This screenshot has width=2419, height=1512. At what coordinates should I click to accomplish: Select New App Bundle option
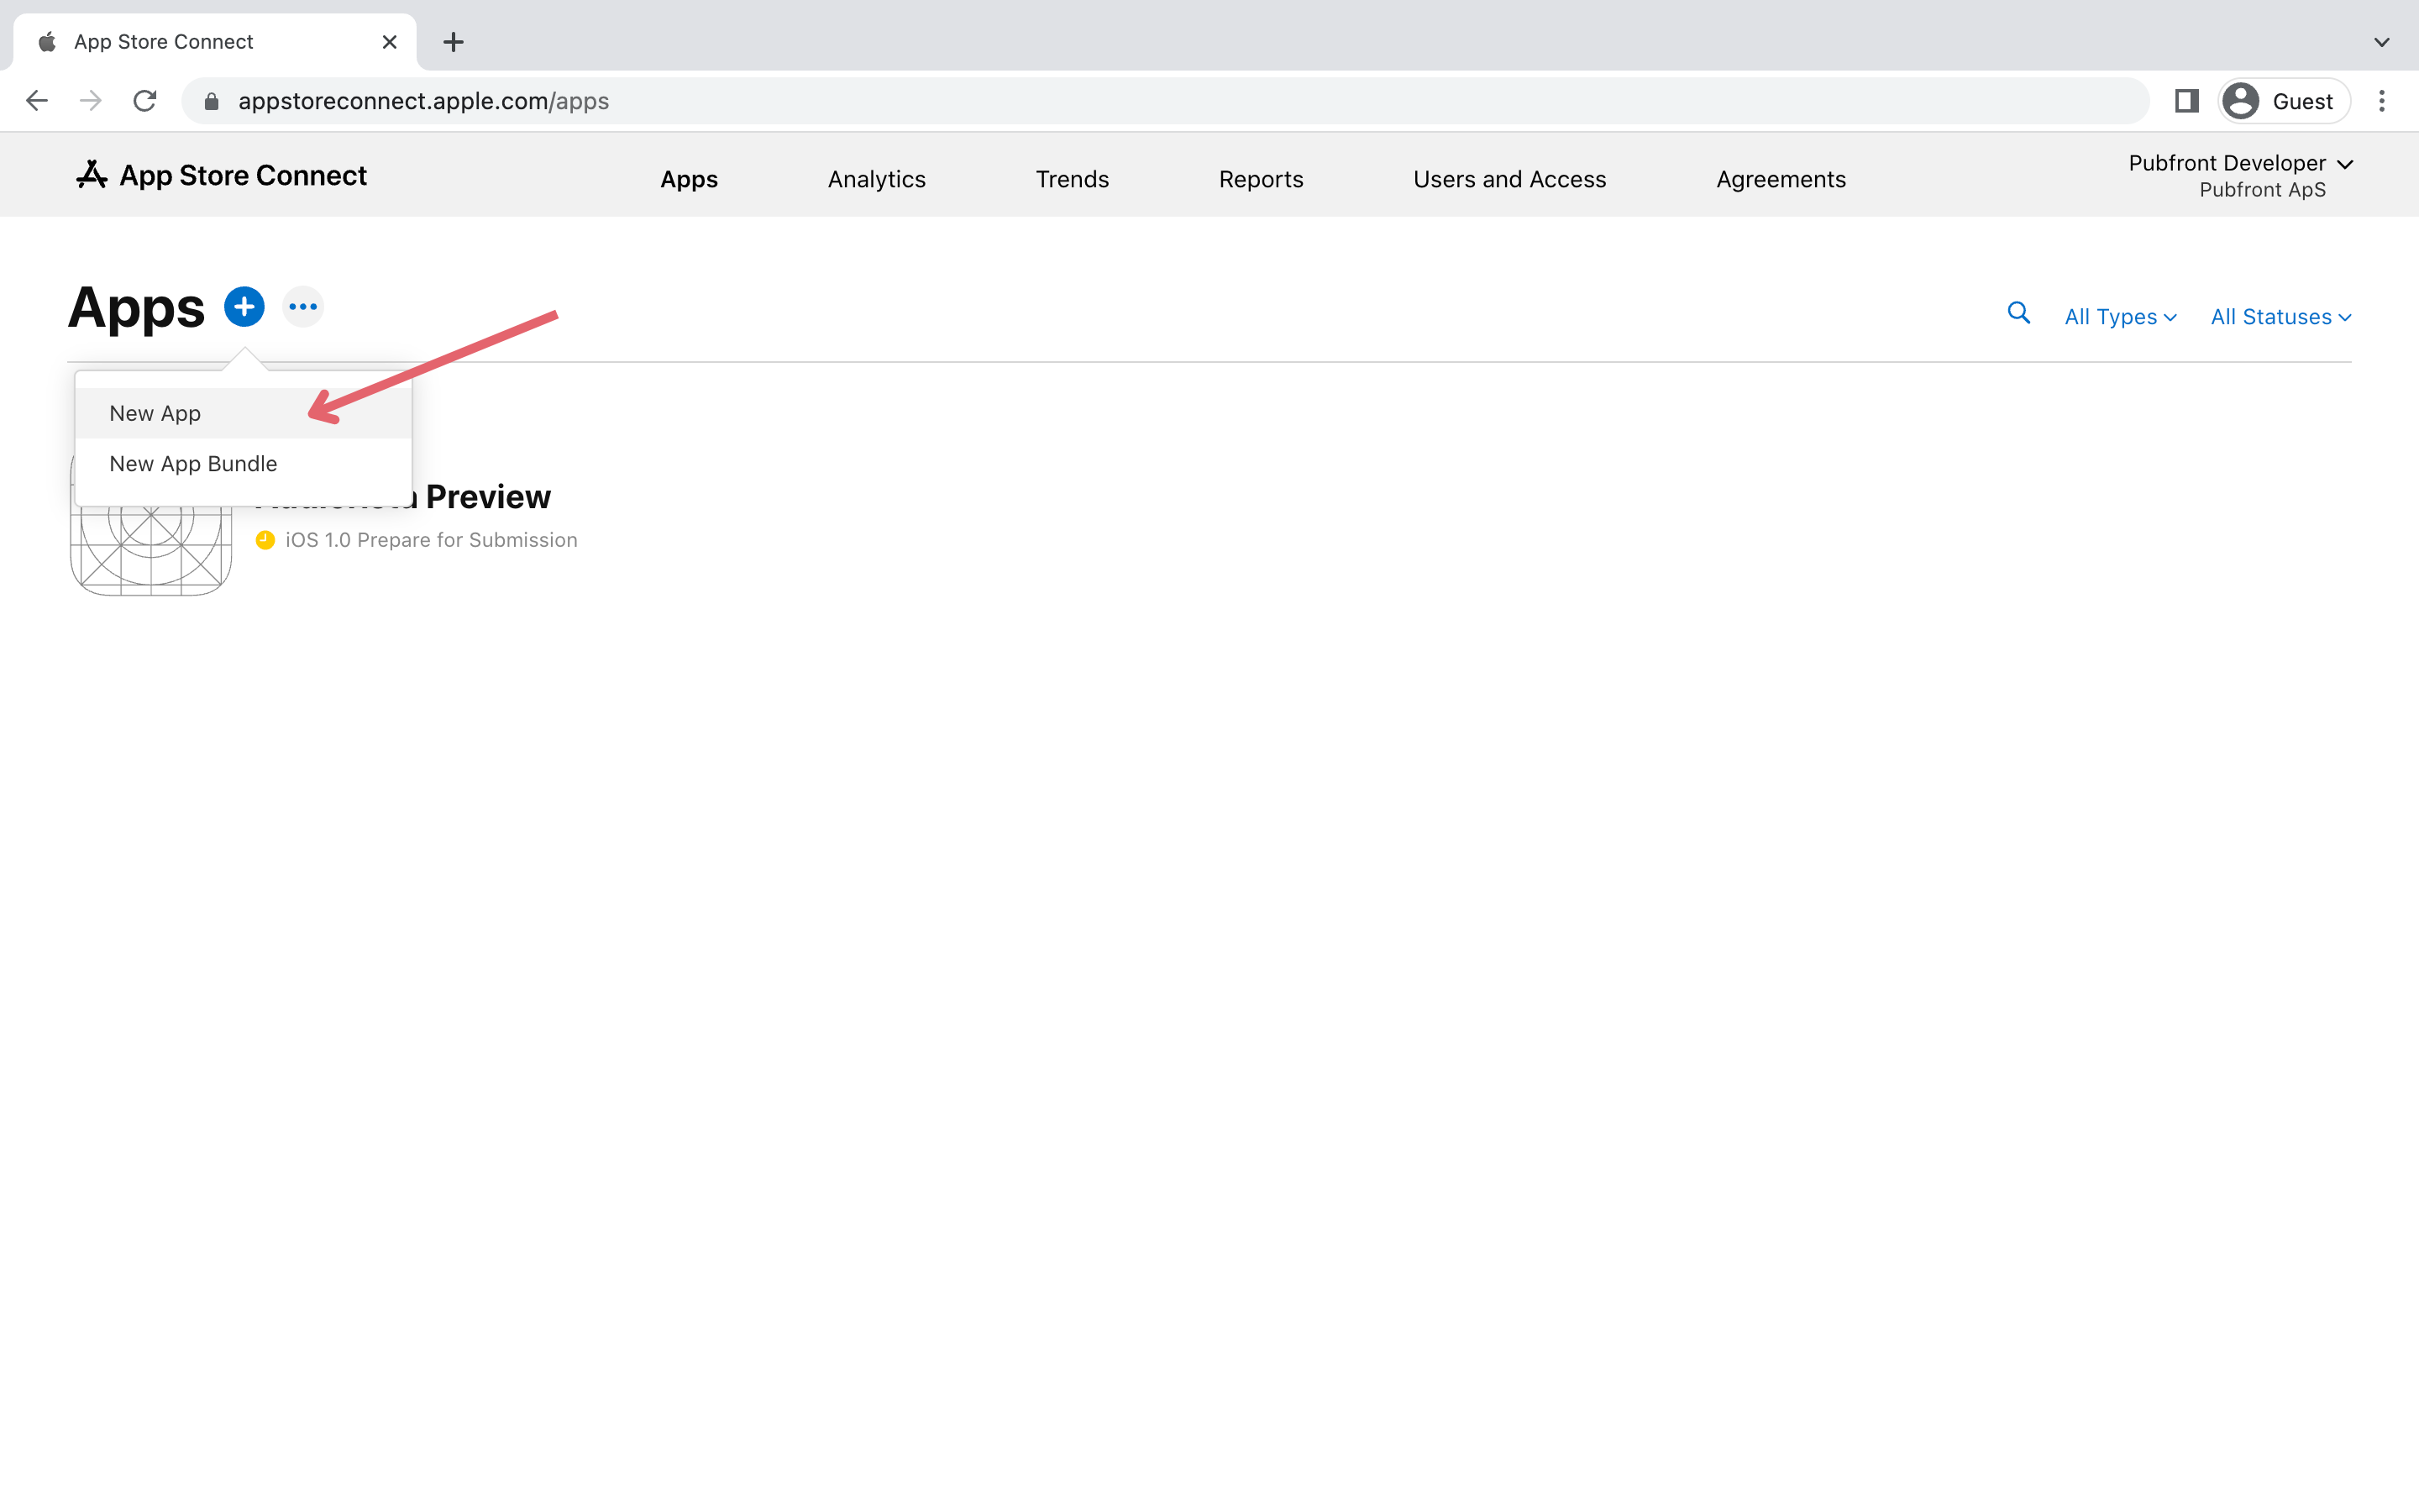pos(243,464)
